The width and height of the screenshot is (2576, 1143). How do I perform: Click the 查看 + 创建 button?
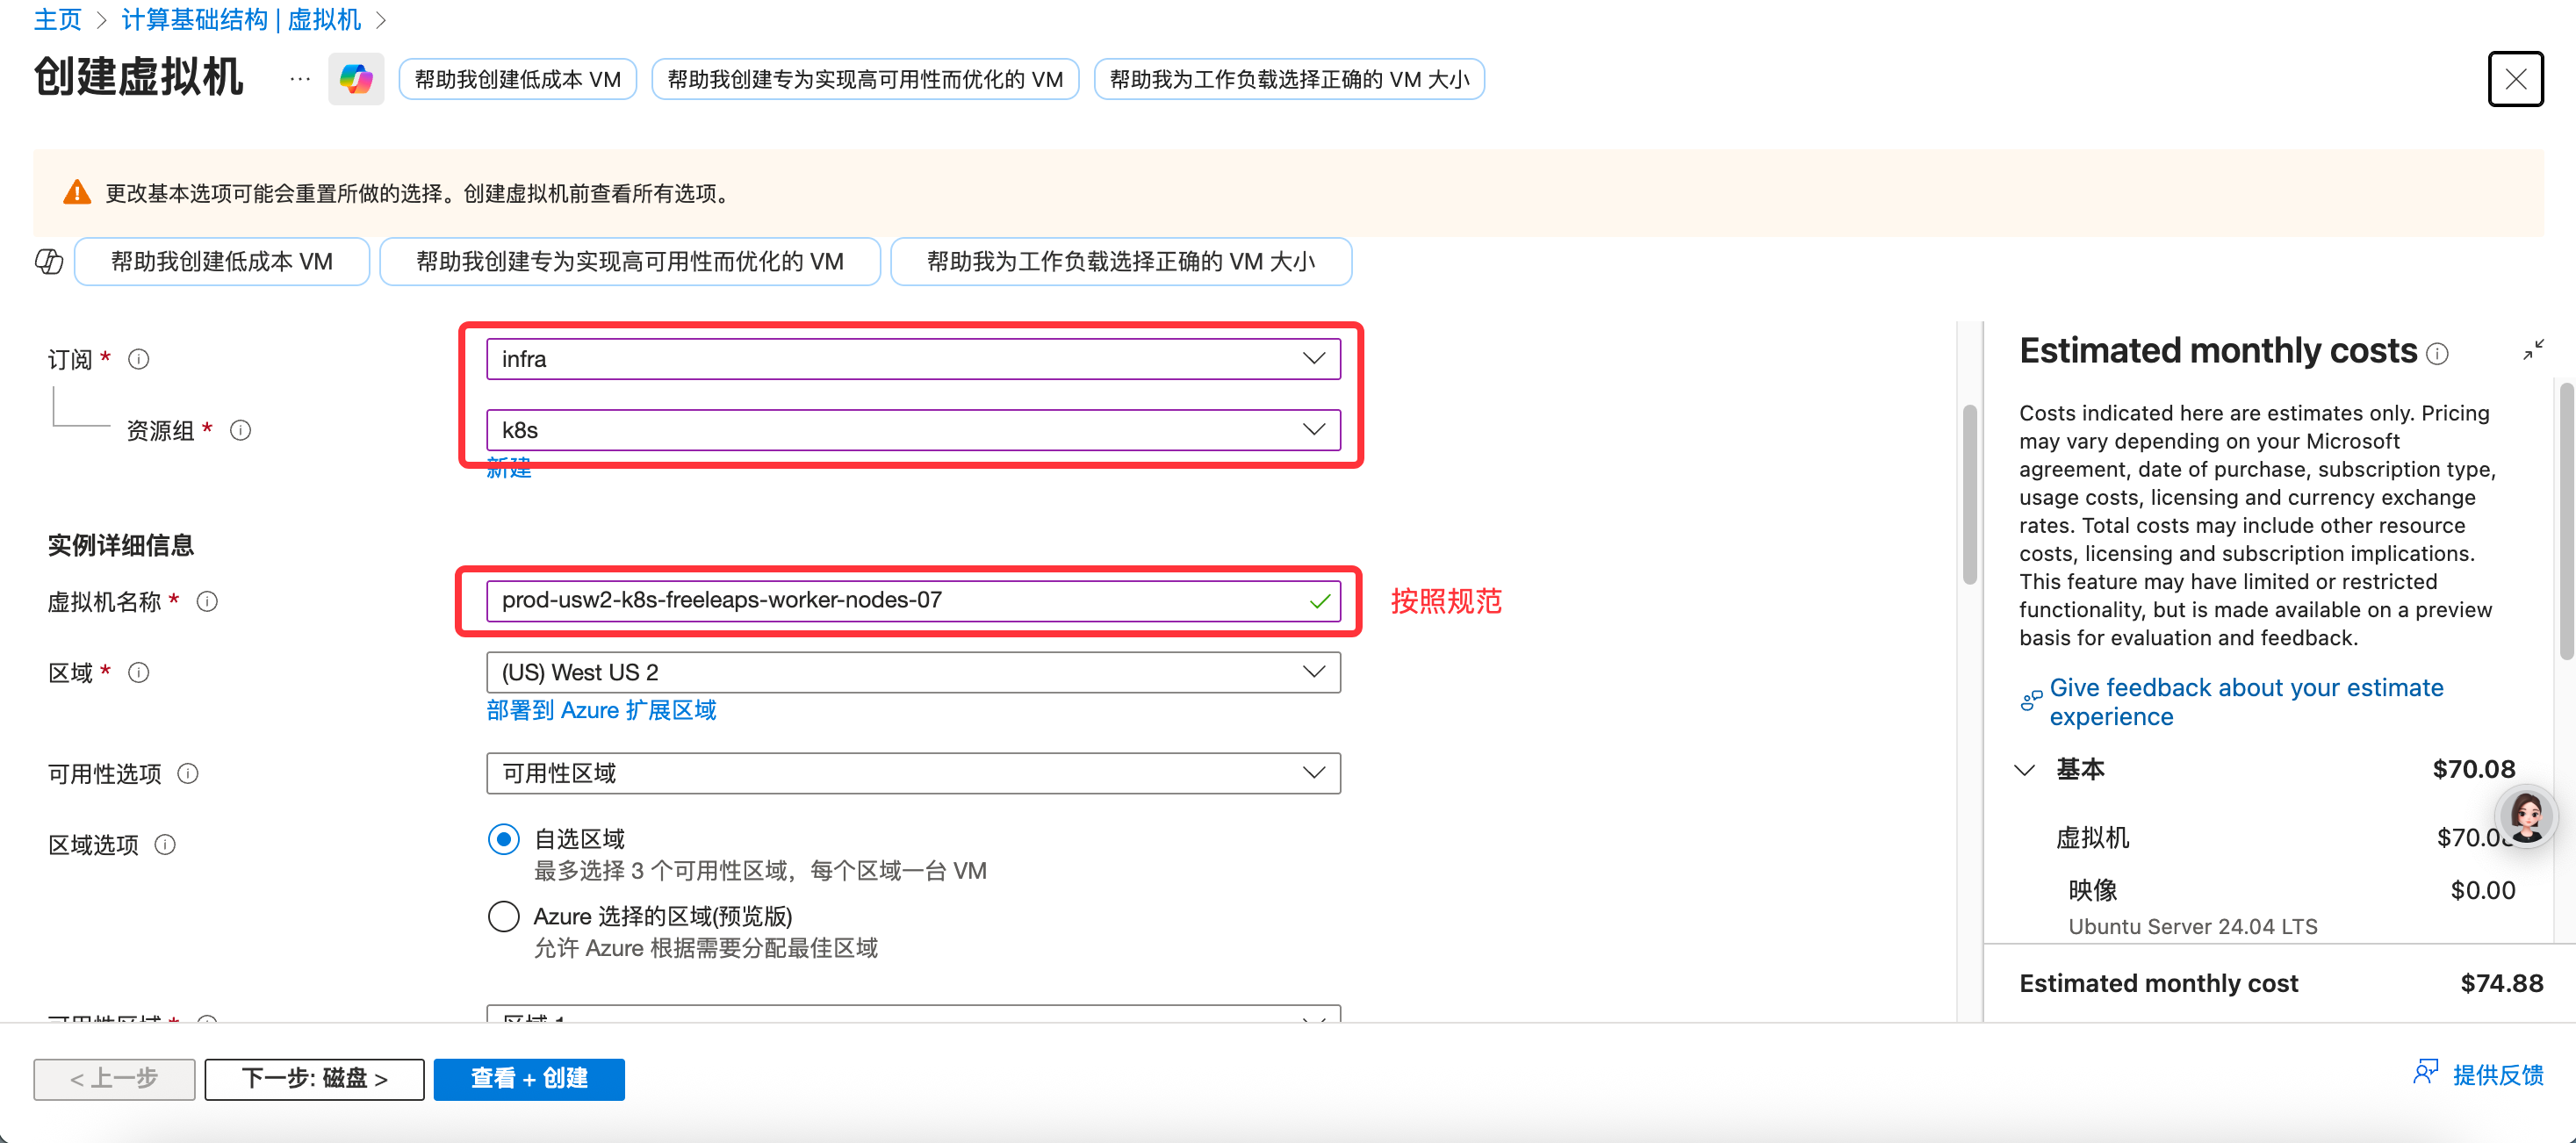click(529, 1079)
